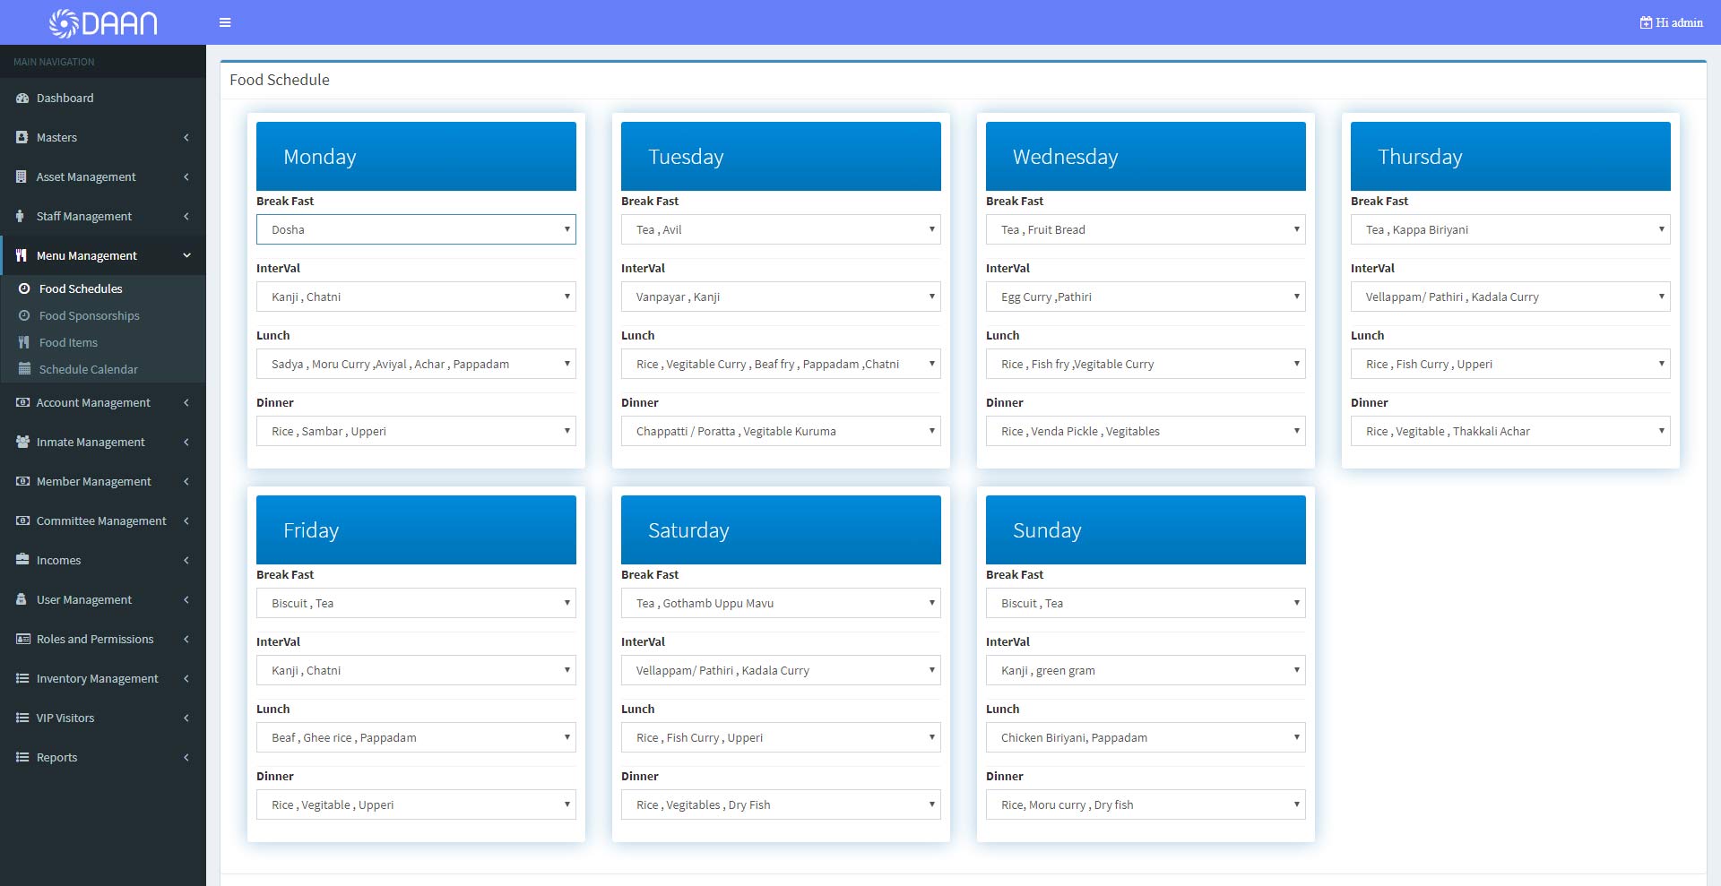The width and height of the screenshot is (1721, 886).
Task: Click the Roles and Permissions icon
Action: point(22,639)
